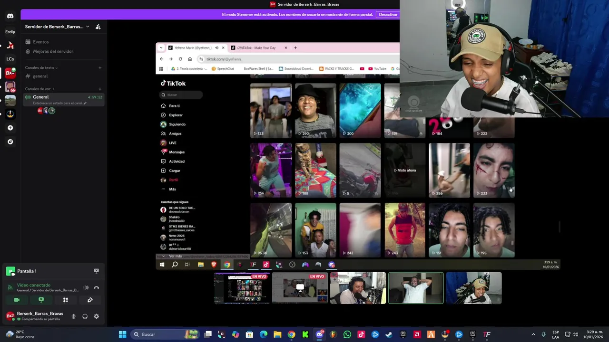Expand 'Más' in TikTok sidebar

click(172, 189)
